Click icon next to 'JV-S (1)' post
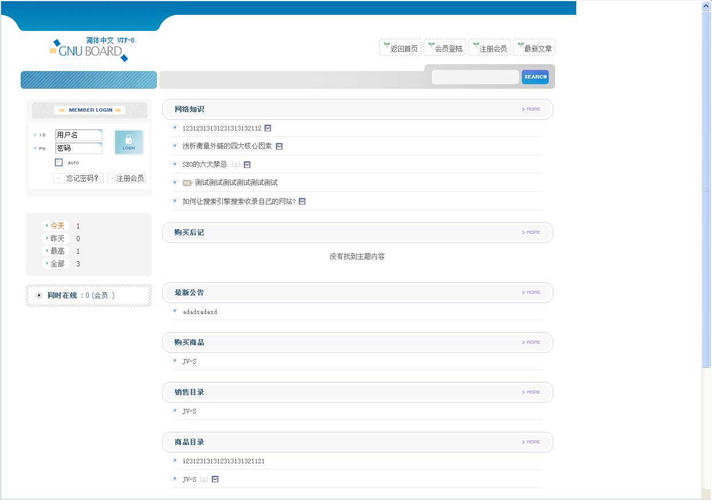 point(215,479)
